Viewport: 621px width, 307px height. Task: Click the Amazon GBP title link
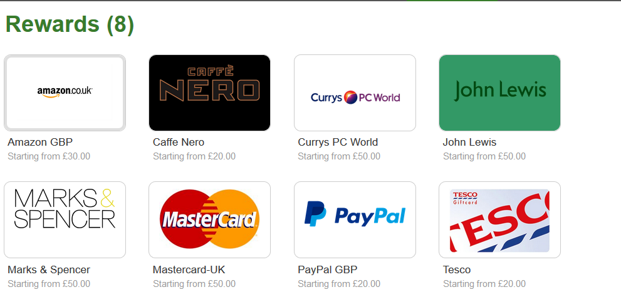tap(40, 142)
